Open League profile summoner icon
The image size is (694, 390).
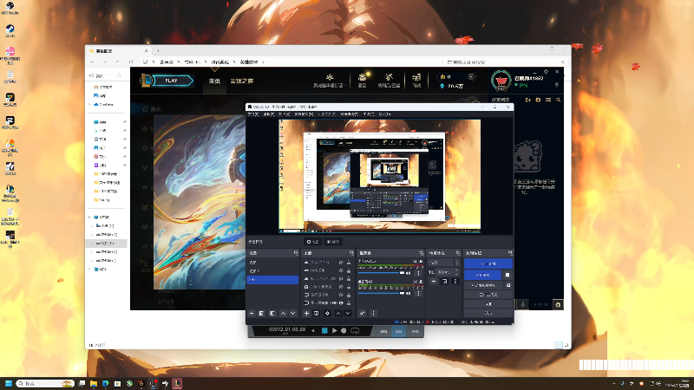[501, 81]
